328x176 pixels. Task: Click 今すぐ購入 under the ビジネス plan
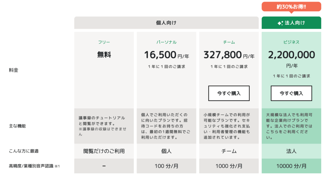[x=291, y=93]
